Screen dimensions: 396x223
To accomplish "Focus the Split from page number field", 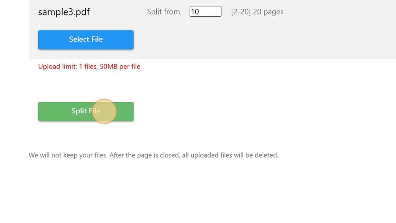I will [205, 12].
